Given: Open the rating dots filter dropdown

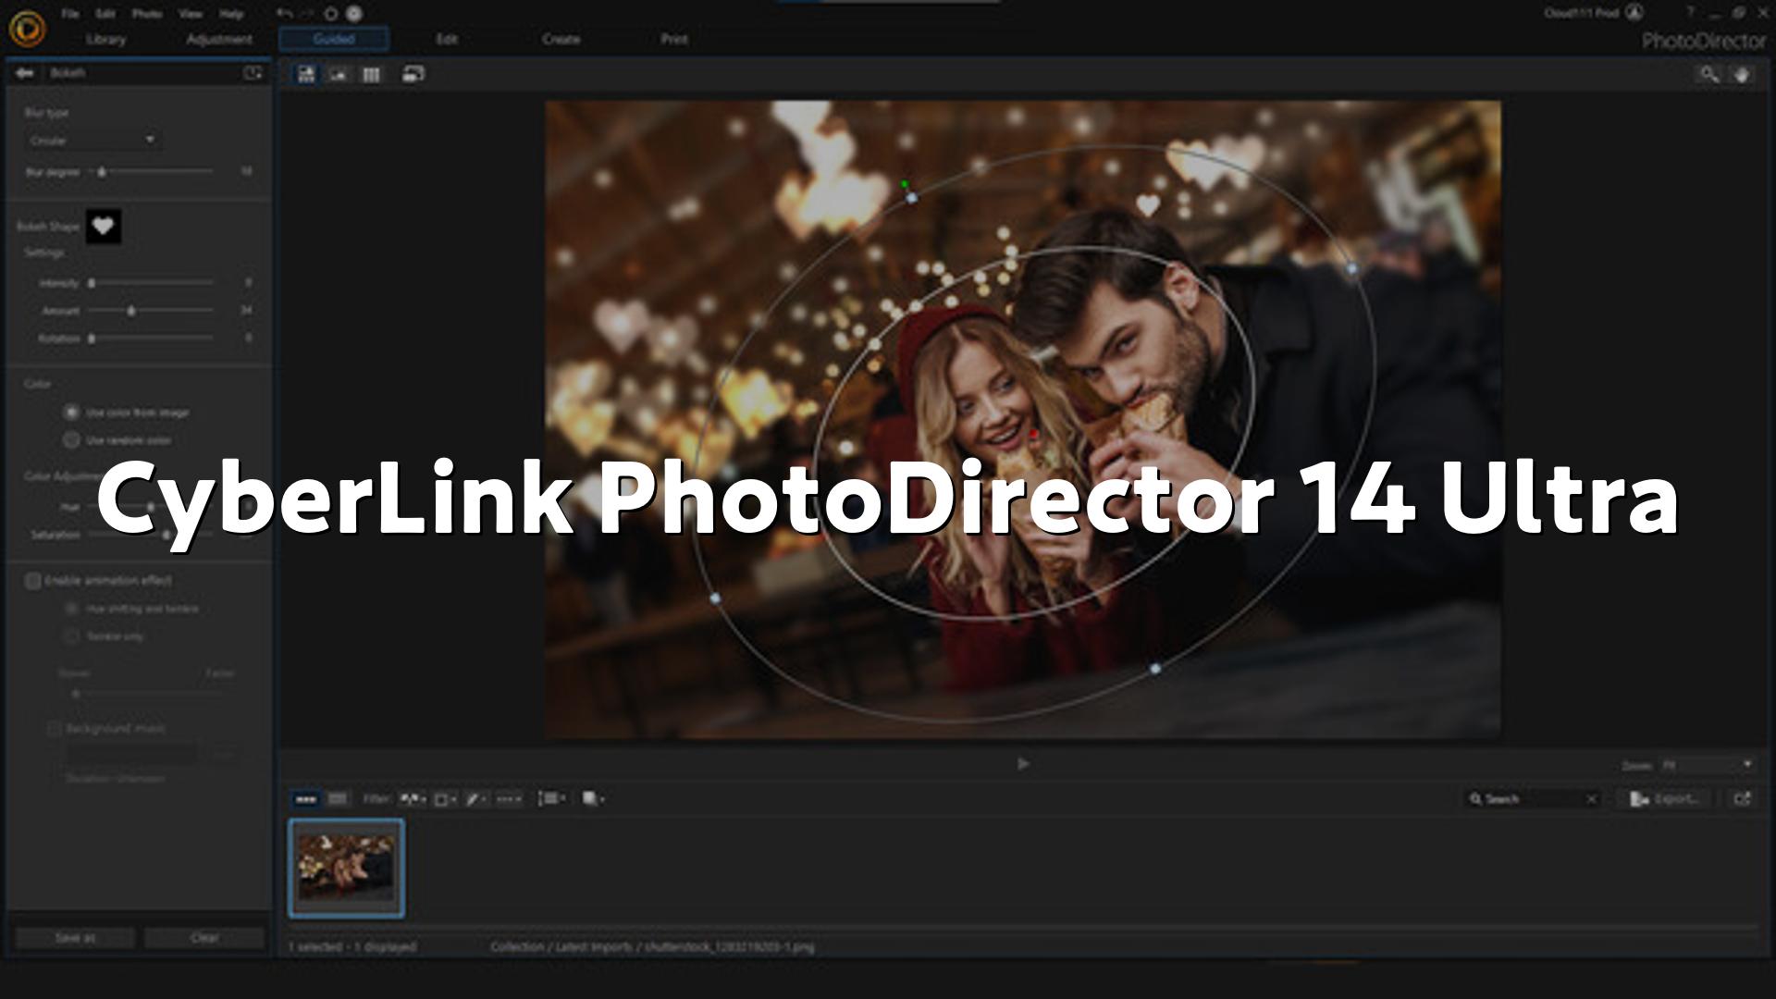Looking at the screenshot, I should [x=509, y=799].
